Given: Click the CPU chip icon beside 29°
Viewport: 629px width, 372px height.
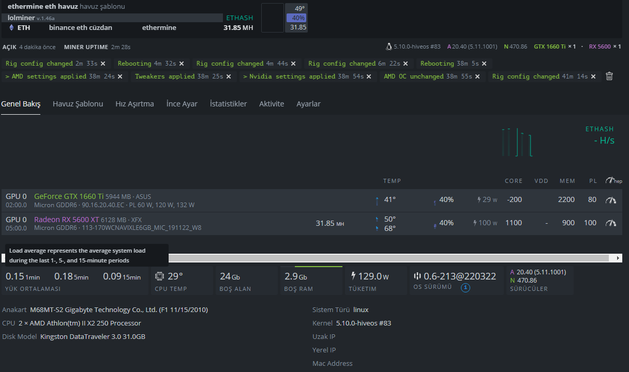Looking at the screenshot, I should coord(160,276).
